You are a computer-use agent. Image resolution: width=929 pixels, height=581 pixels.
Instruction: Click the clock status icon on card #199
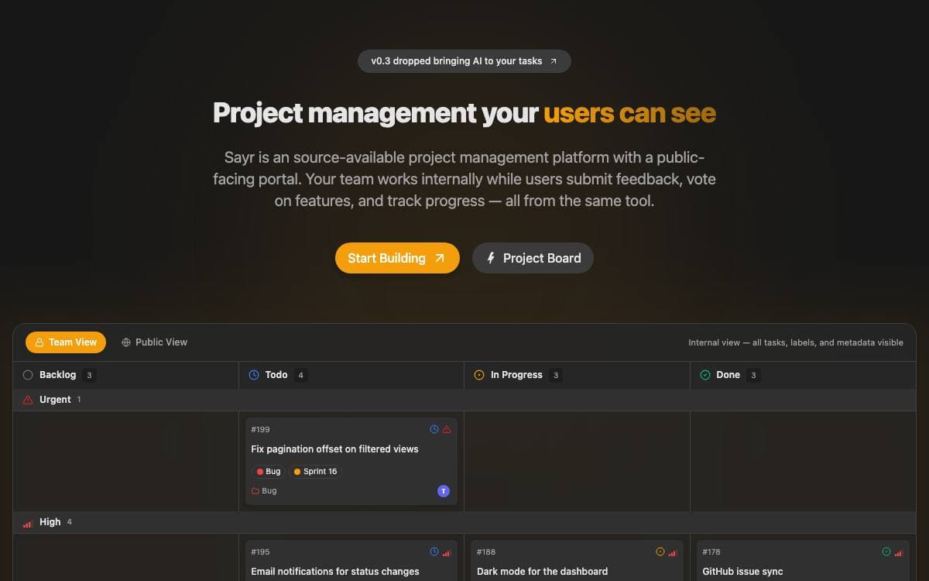pos(434,429)
